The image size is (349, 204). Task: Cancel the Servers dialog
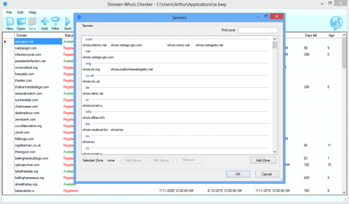click(x=267, y=174)
